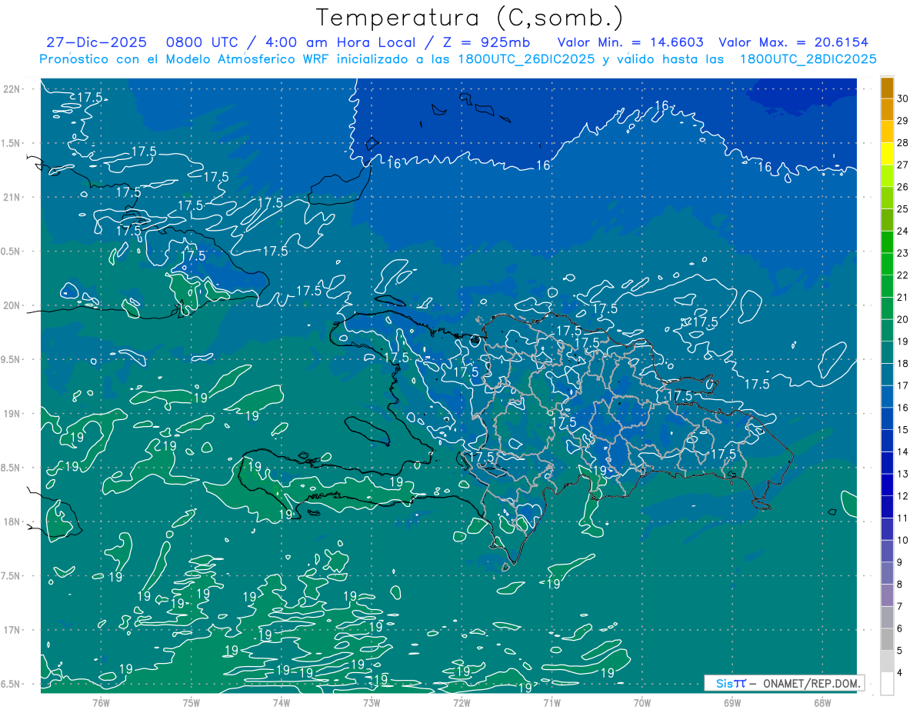The width and height of the screenshot is (923, 713).
Task: Click the dark blue swatch between 11 and 12
Action: point(887,507)
